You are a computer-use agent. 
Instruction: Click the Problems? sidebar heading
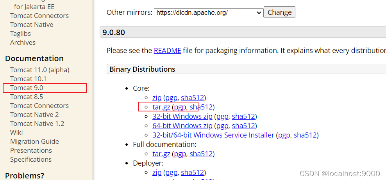pyautogui.click(x=25, y=176)
